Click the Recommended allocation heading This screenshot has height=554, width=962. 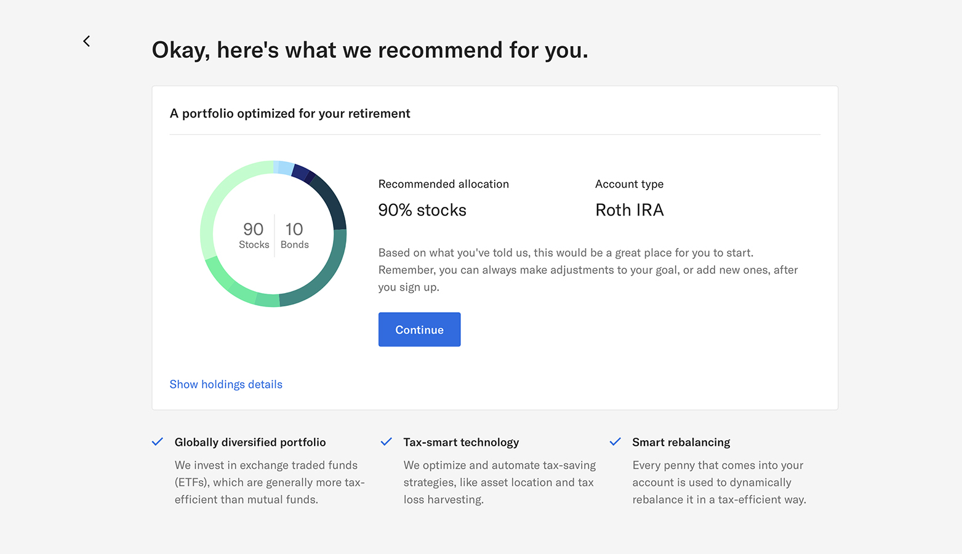pos(444,183)
